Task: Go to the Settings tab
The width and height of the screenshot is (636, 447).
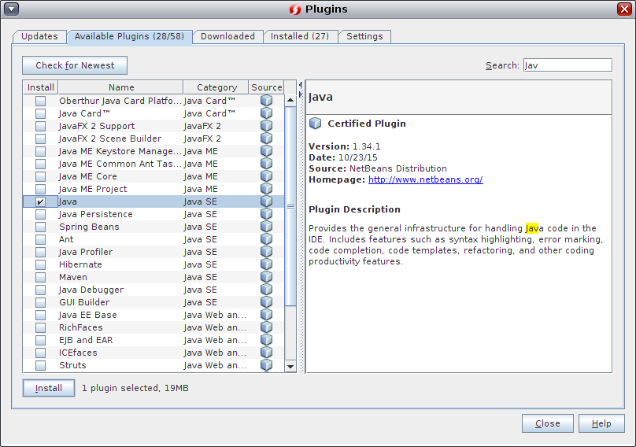Action: click(x=364, y=36)
